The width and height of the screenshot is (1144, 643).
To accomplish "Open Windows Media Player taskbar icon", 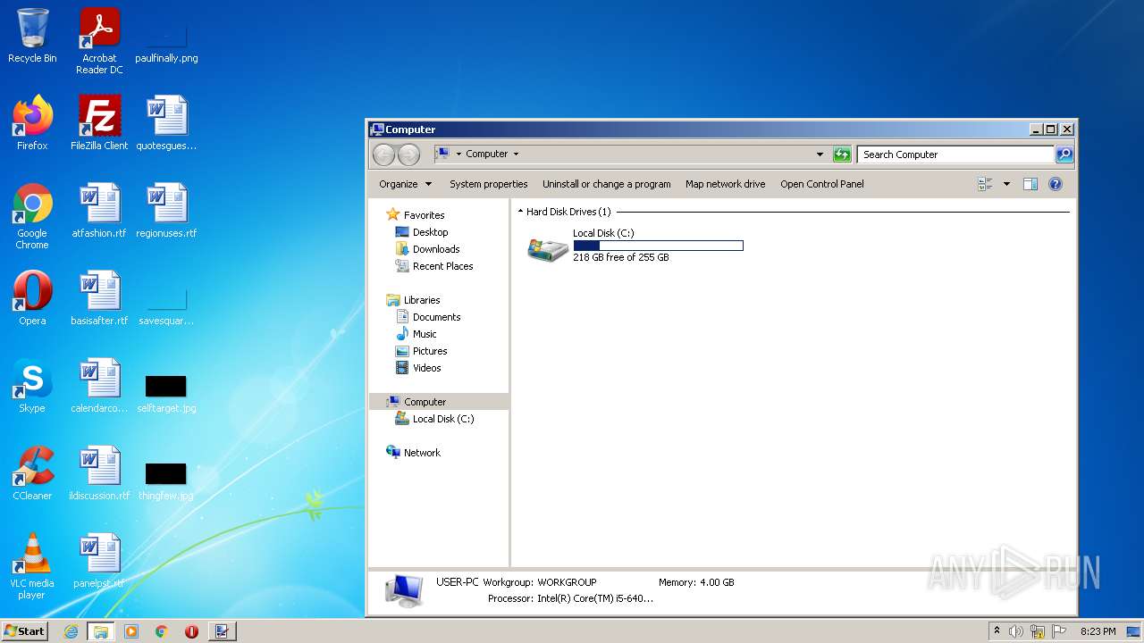I will point(131,631).
